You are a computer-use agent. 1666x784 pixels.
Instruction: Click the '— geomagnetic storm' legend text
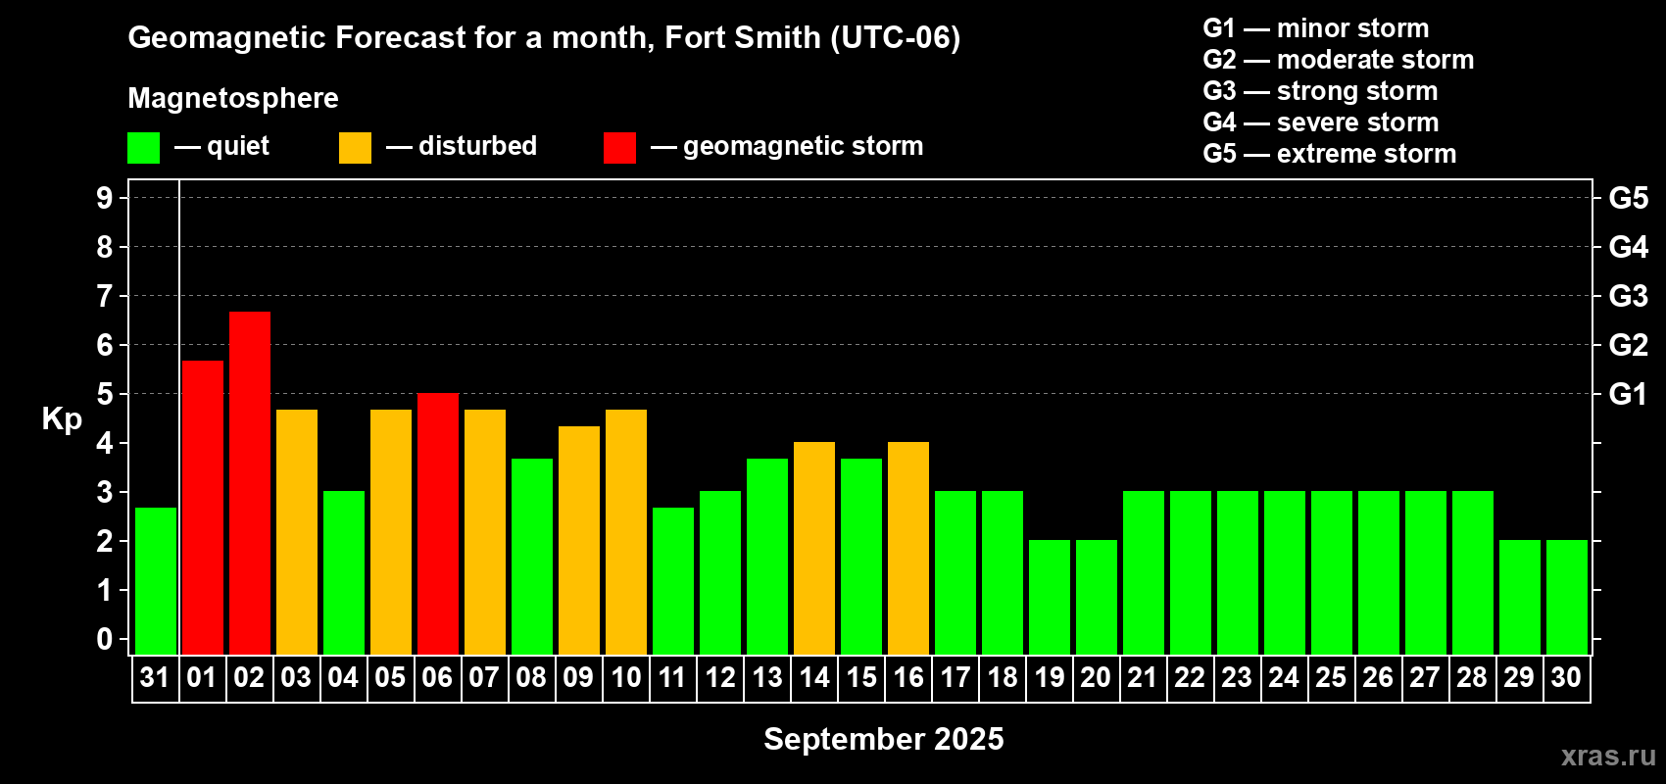point(787,147)
